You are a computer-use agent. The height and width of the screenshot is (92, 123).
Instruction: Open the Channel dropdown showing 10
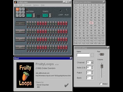coord(92,62)
